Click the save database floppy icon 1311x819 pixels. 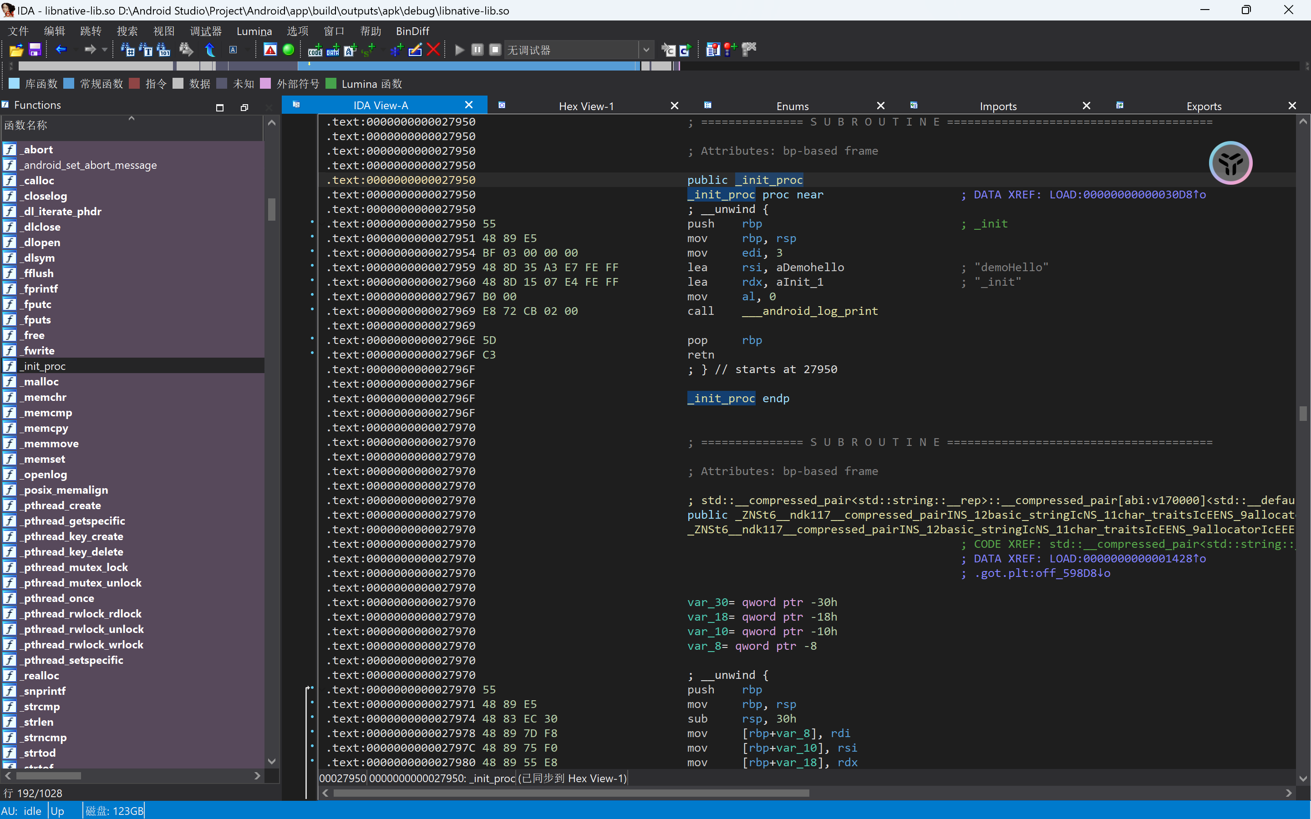coord(35,50)
